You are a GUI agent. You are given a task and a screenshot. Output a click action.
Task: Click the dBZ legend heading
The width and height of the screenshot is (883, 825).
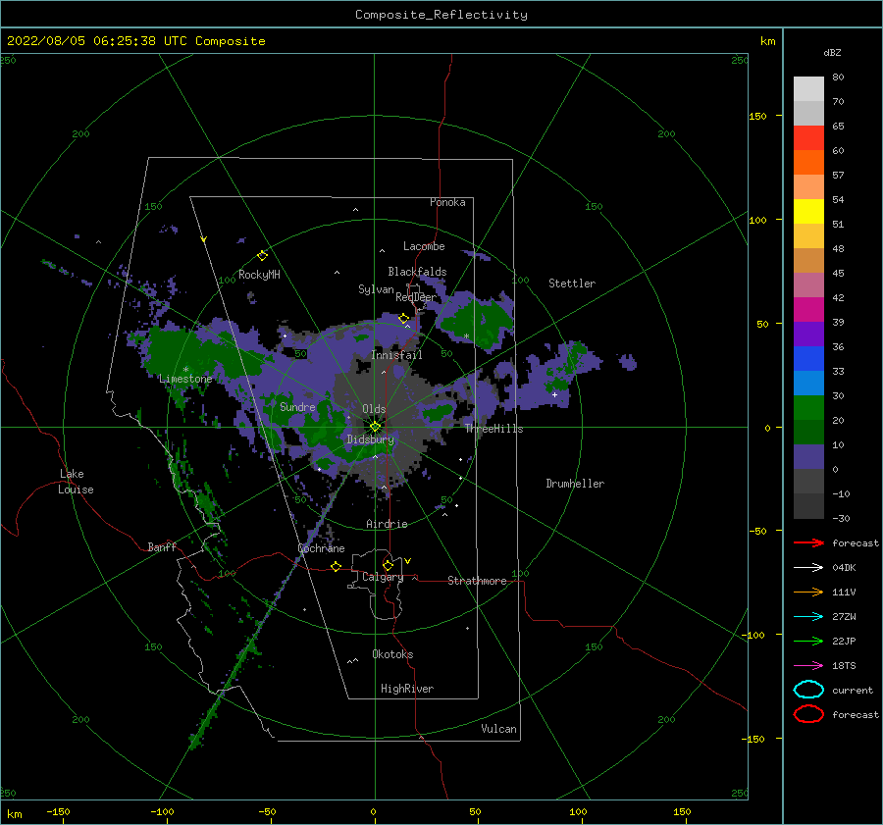[x=832, y=52]
